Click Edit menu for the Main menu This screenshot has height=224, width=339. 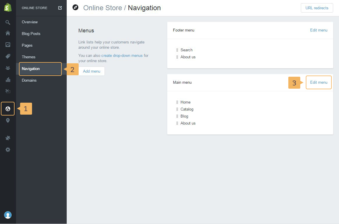[x=319, y=83]
